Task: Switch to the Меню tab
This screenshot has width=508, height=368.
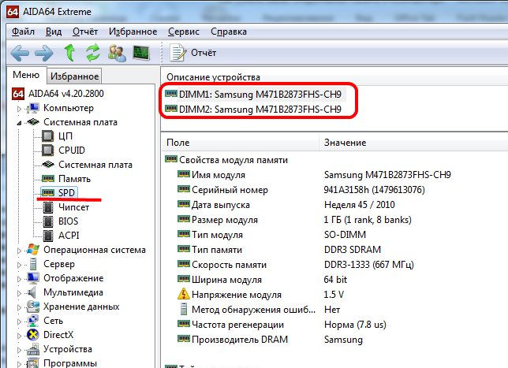Action: coord(26,75)
